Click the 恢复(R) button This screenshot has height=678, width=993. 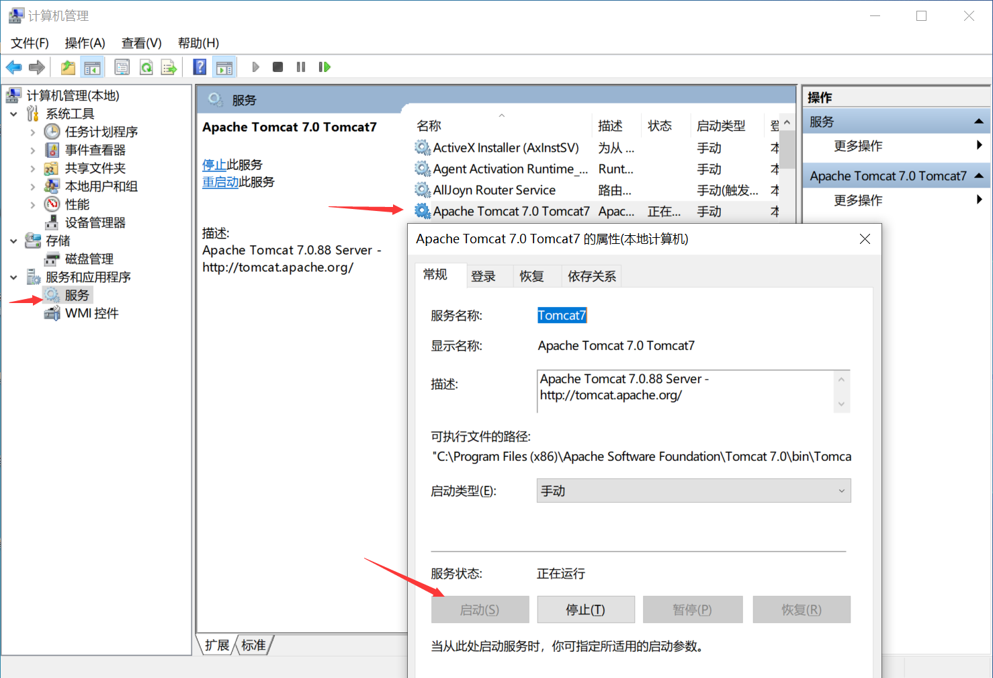[802, 609]
